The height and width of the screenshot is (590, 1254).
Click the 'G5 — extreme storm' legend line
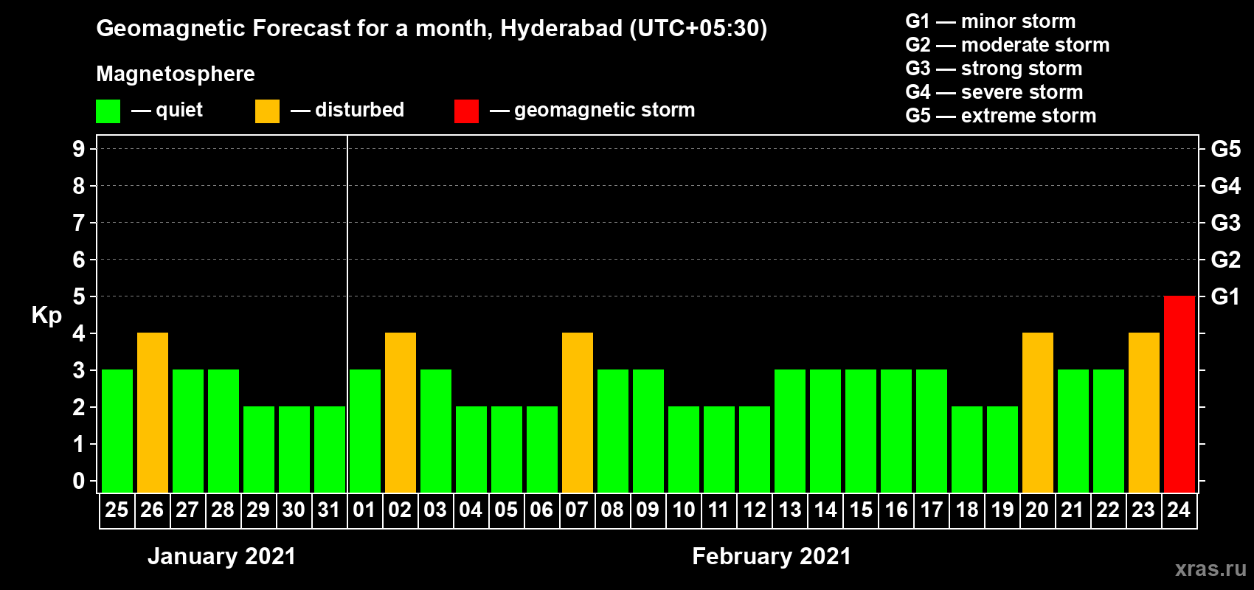(1001, 116)
